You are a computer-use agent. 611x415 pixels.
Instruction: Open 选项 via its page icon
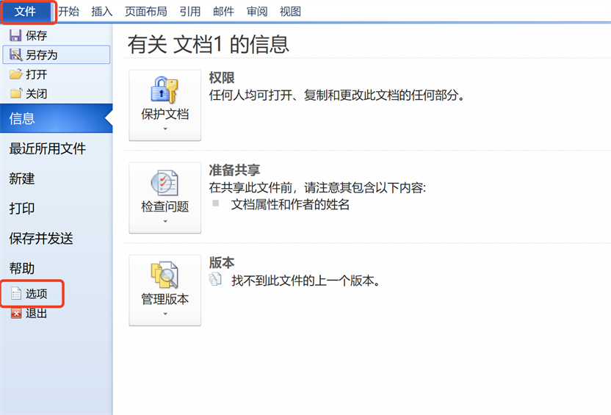(16, 294)
